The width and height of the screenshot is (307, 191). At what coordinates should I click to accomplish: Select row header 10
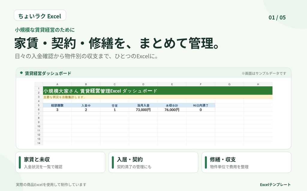(39, 126)
